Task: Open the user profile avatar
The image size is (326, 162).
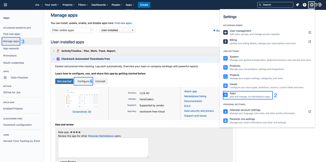Action: [320, 5]
